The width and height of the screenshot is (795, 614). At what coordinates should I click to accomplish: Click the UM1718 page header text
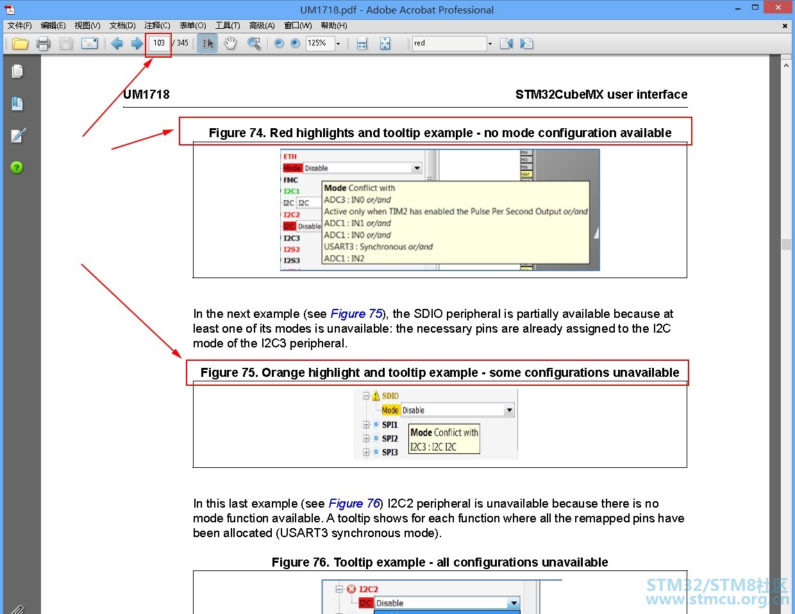(146, 94)
